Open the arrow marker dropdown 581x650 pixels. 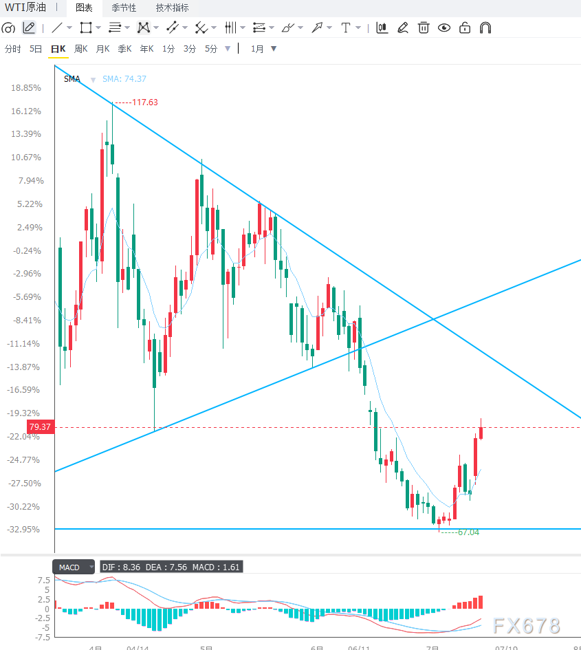point(329,28)
